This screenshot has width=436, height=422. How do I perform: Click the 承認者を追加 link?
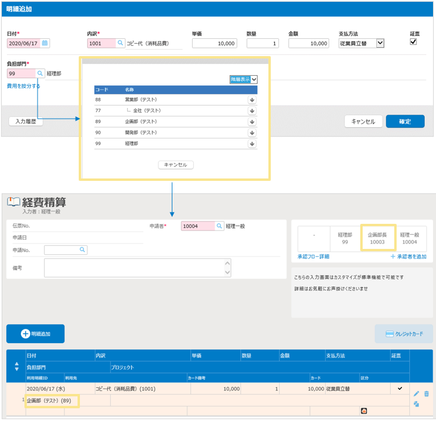pos(409,256)
